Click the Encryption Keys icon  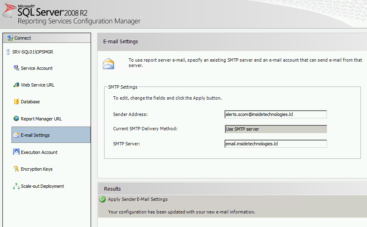point(16,169)
